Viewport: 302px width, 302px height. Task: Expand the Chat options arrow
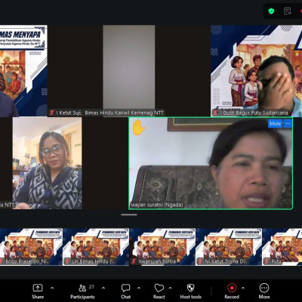pyautogui.click(x=139, y=288)
